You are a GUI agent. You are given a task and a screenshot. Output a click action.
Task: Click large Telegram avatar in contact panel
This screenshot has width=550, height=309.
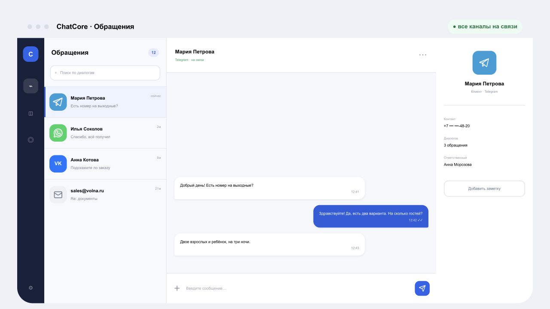tap(484, 63)
